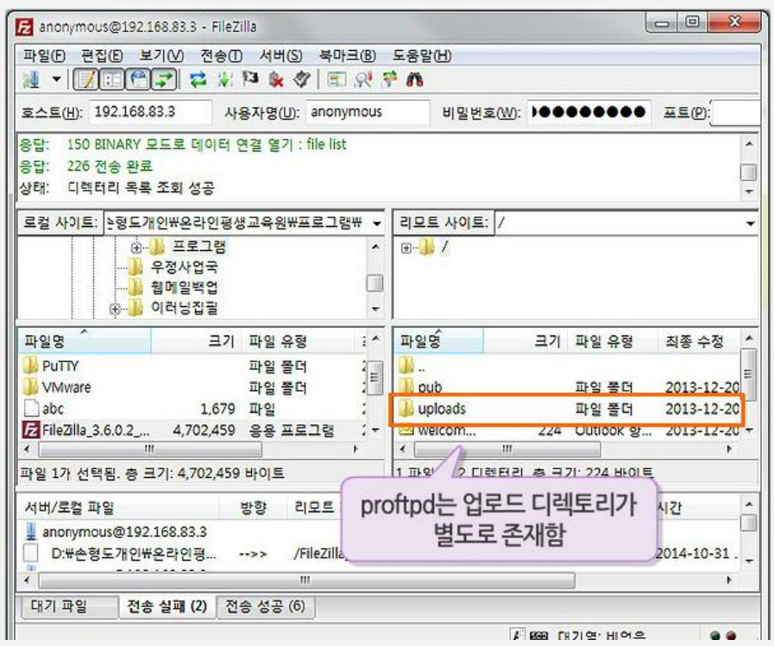This screenshot has width=774, height=646.
Task: Disconnect from the current server
Action: coord(276,79)
